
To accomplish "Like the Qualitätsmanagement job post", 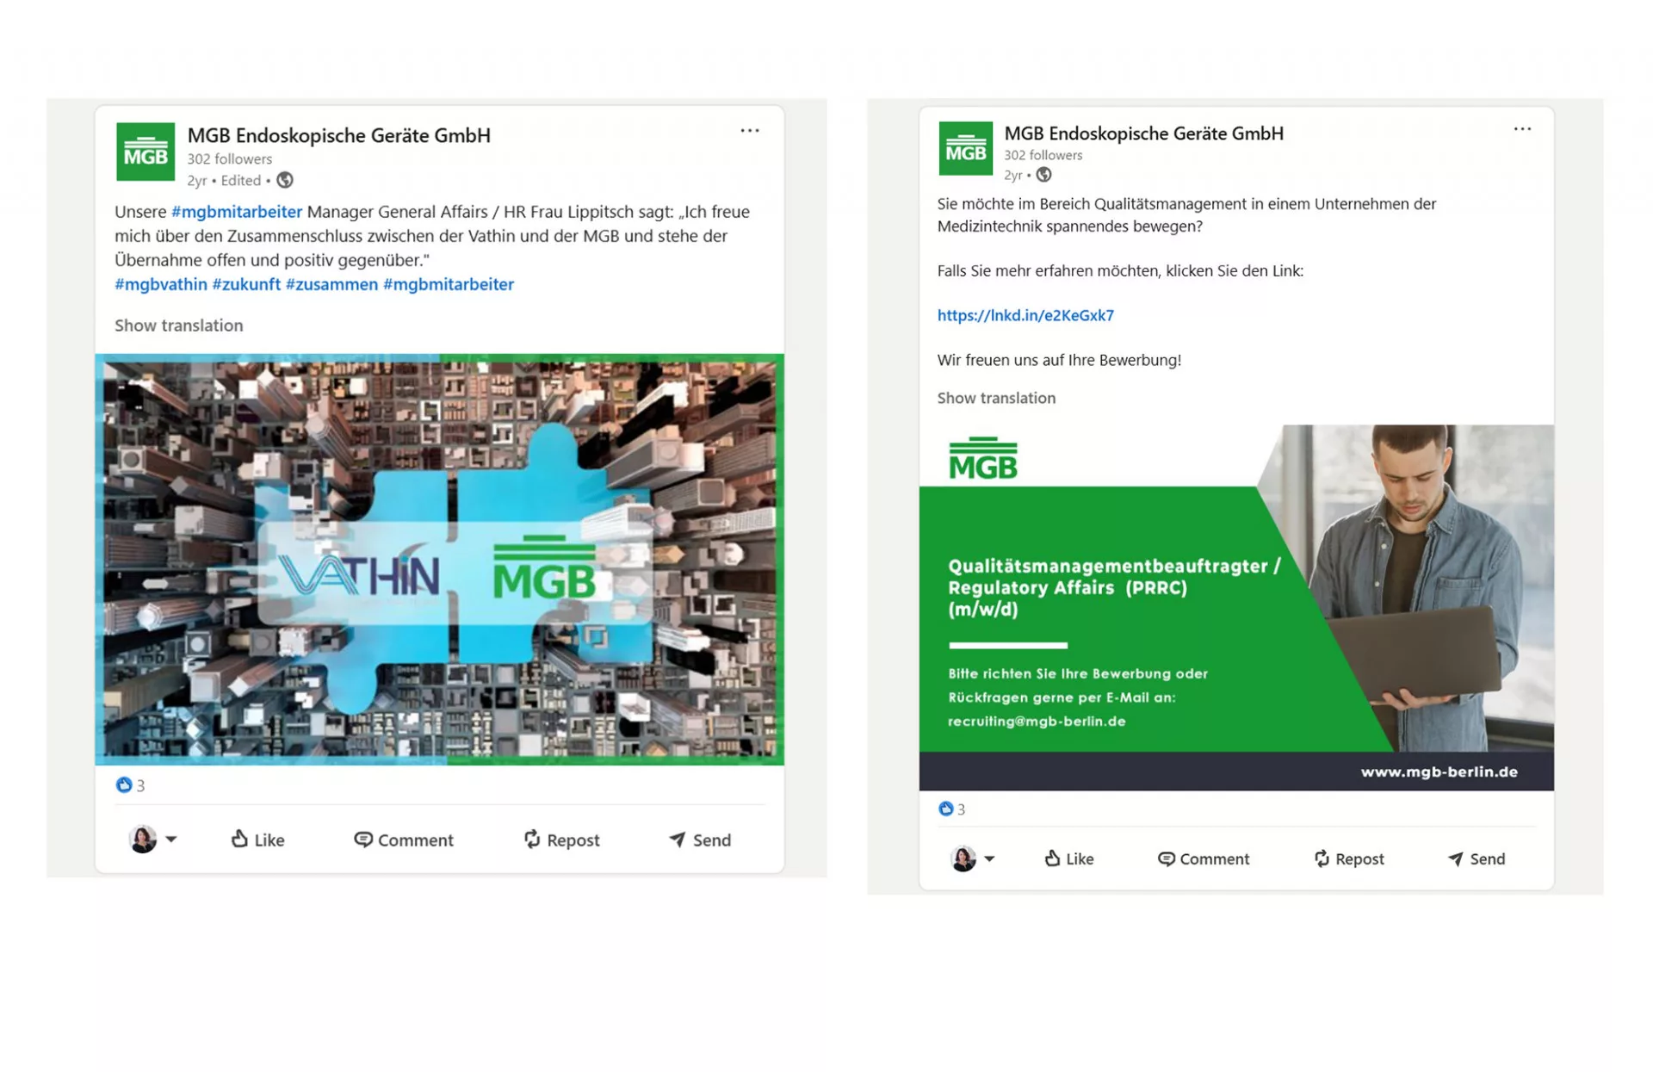I will coord(1068,858).
